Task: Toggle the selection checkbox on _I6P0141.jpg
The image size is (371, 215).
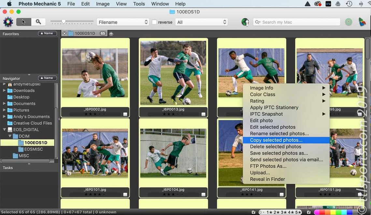Action: tap(281, 194)
